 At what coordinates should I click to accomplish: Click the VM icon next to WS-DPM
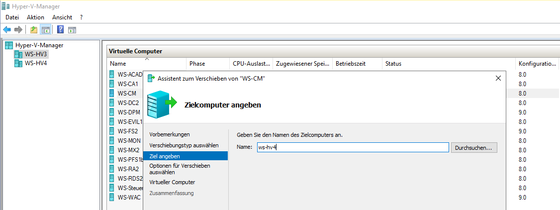pyautogui.click(x=112, y=112)
